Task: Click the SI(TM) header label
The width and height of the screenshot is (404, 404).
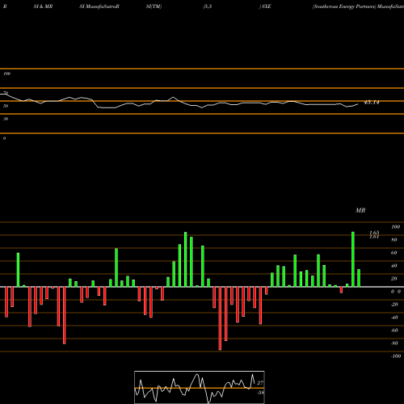Action: click(154, 6)
